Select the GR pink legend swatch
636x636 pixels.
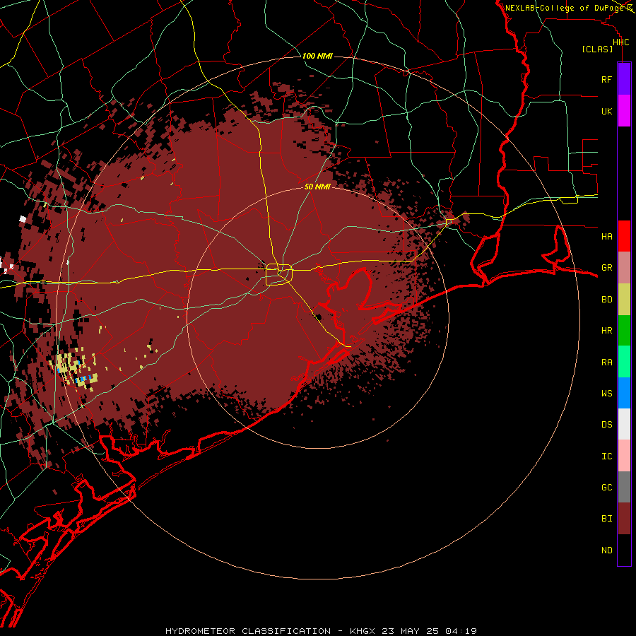[x=624, y=268]
